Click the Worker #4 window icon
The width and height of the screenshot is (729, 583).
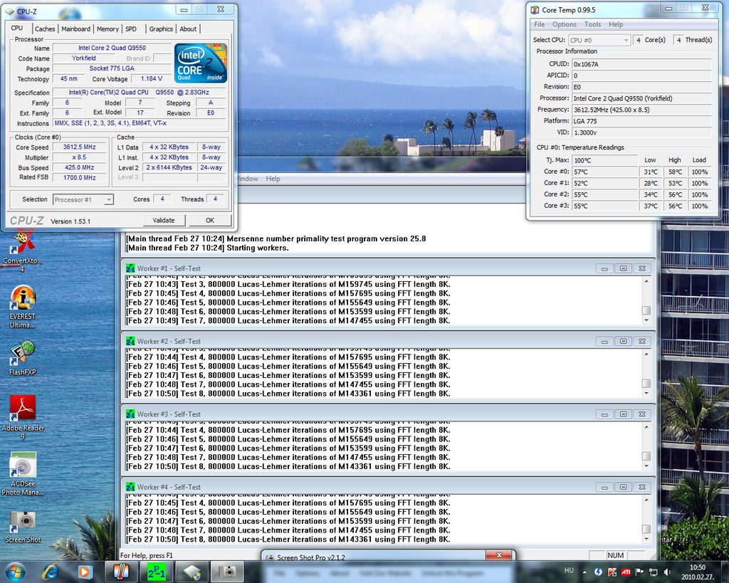[x=130, y=487]
